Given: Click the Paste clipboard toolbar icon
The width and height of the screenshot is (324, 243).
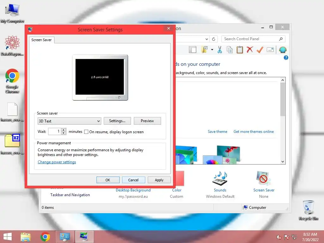Looking at the screenshot, I should [240, 50].
